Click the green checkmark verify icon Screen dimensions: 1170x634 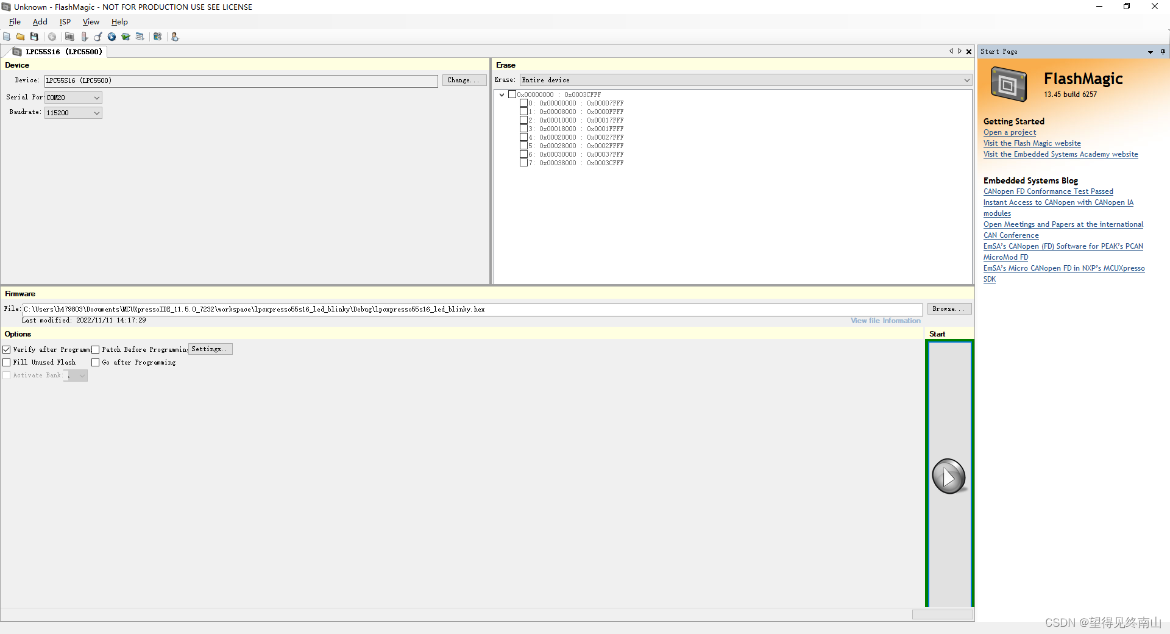point(126,37)
